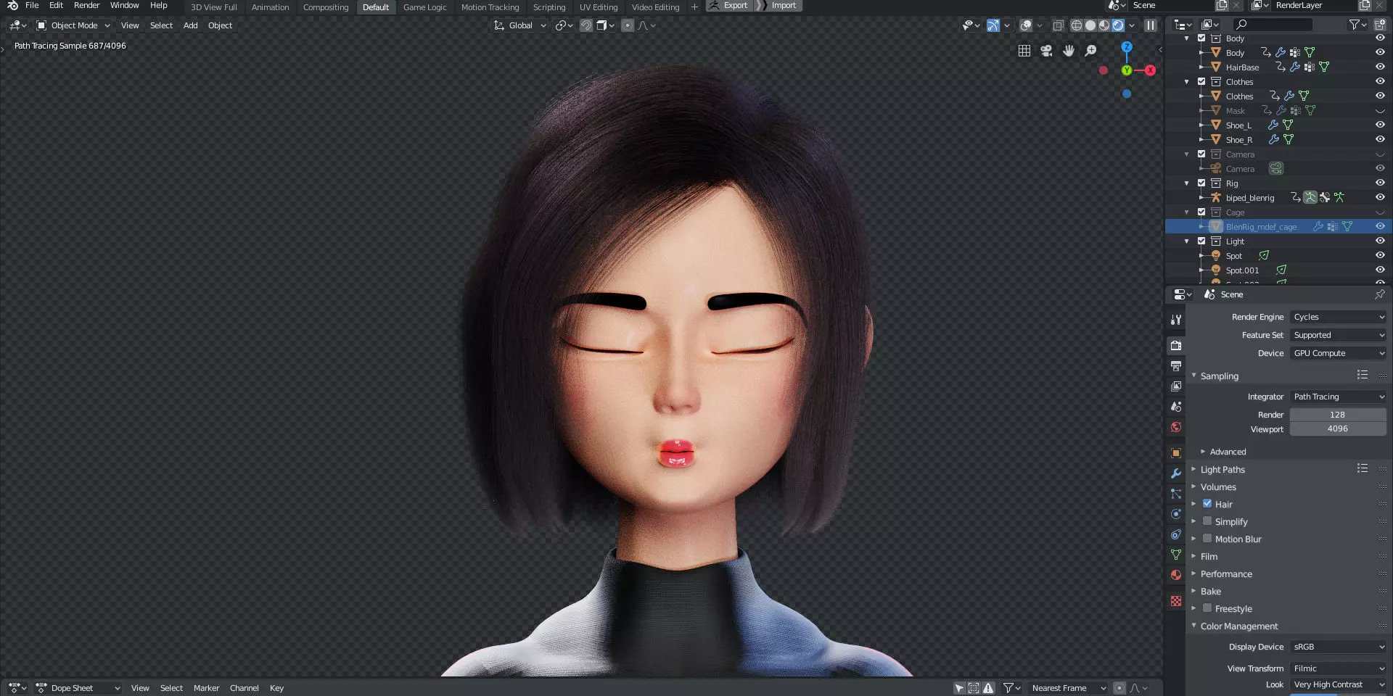
Task: Open the Object Constraints properties tab
Action: [x=1176, y=534]
